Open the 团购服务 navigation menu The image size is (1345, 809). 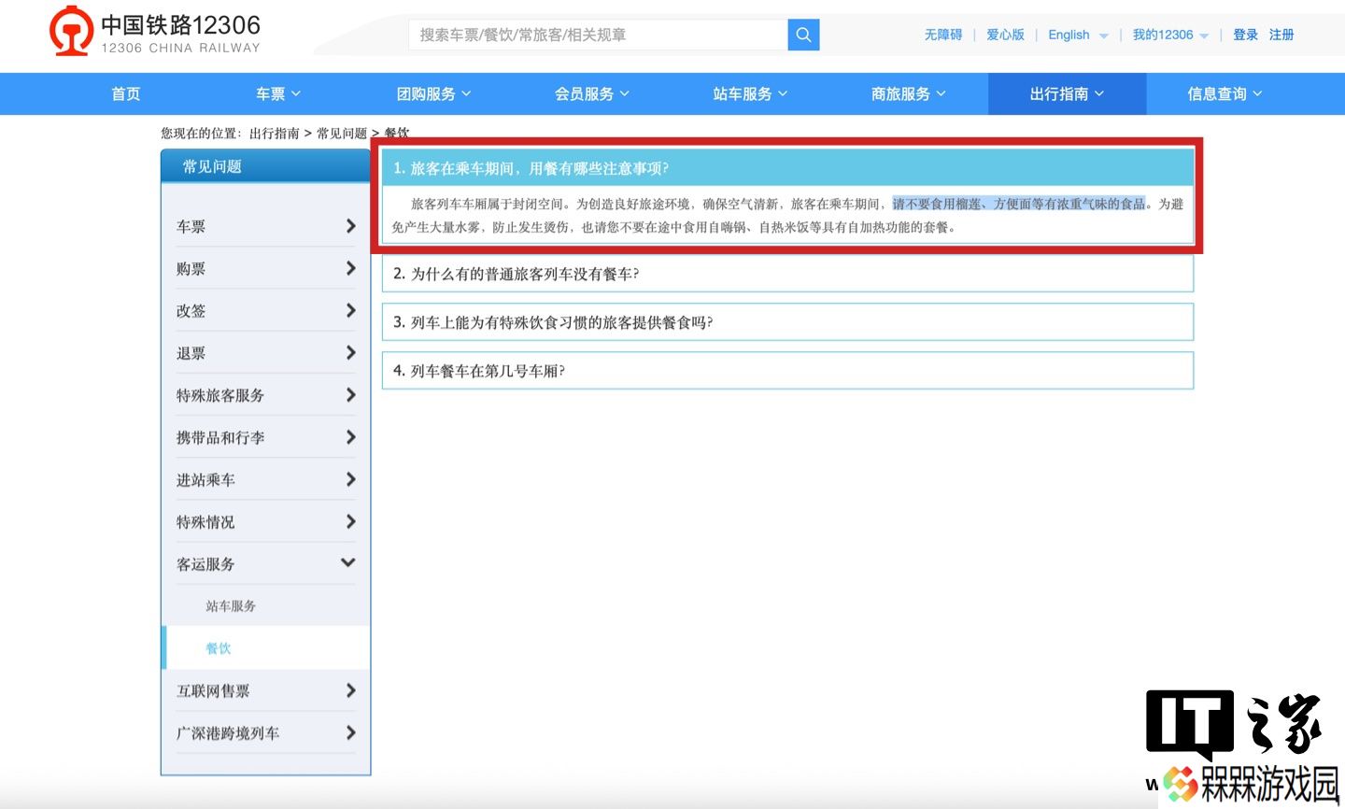(433, 94)
